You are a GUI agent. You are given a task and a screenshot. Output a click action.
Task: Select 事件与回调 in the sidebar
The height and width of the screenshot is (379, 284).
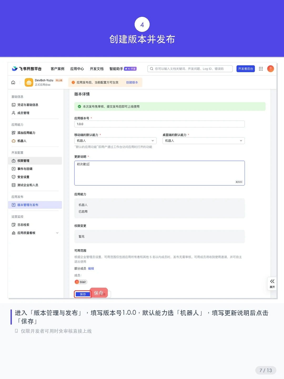pyautogui.click(x=35, y=169)
